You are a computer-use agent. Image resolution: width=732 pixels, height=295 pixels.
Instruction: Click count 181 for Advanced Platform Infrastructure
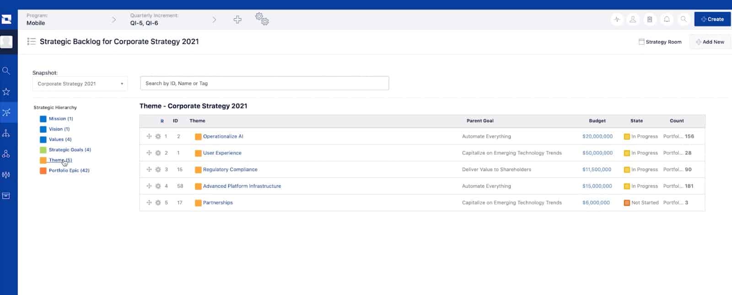click(689, 186)
